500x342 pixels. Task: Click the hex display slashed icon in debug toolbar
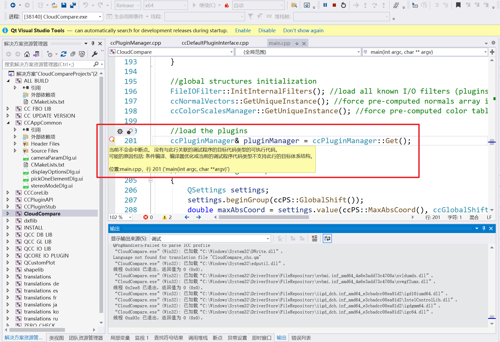tap(396, 5)
